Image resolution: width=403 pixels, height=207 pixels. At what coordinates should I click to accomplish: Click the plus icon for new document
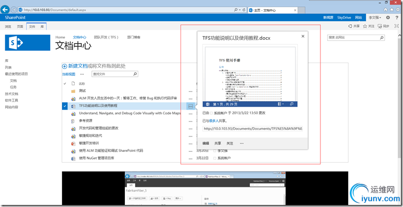tap(65, 66)
